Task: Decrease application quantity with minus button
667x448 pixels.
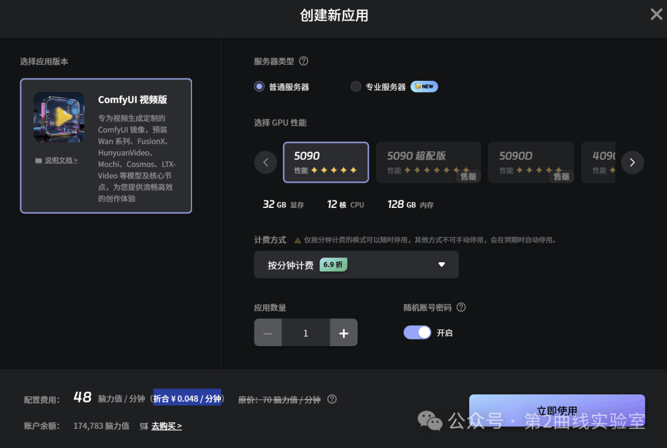Action: pyautogui.click(x=267, y=333)
